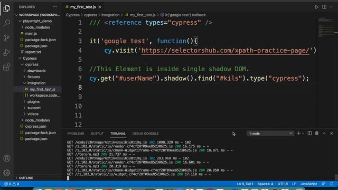338x190 pixels.
Task: Open the errors and warnings count indicator
Action: point(12,184)
